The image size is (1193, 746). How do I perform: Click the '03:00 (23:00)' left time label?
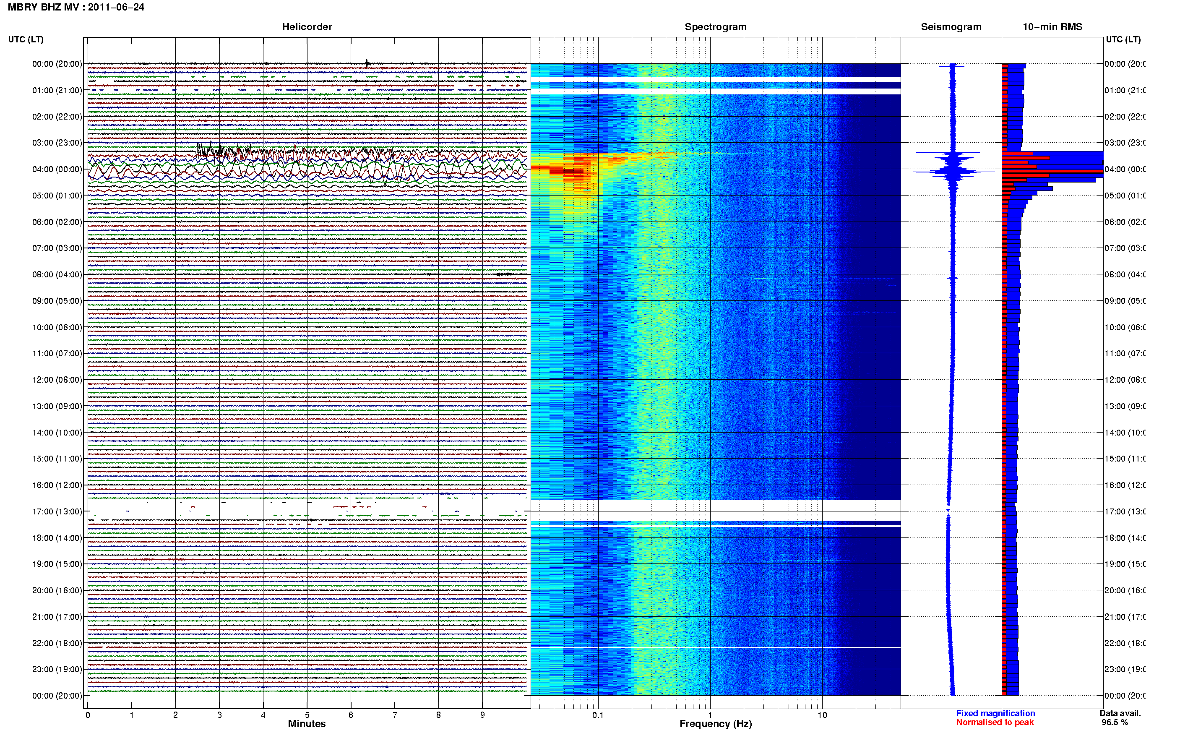[57, 143]
